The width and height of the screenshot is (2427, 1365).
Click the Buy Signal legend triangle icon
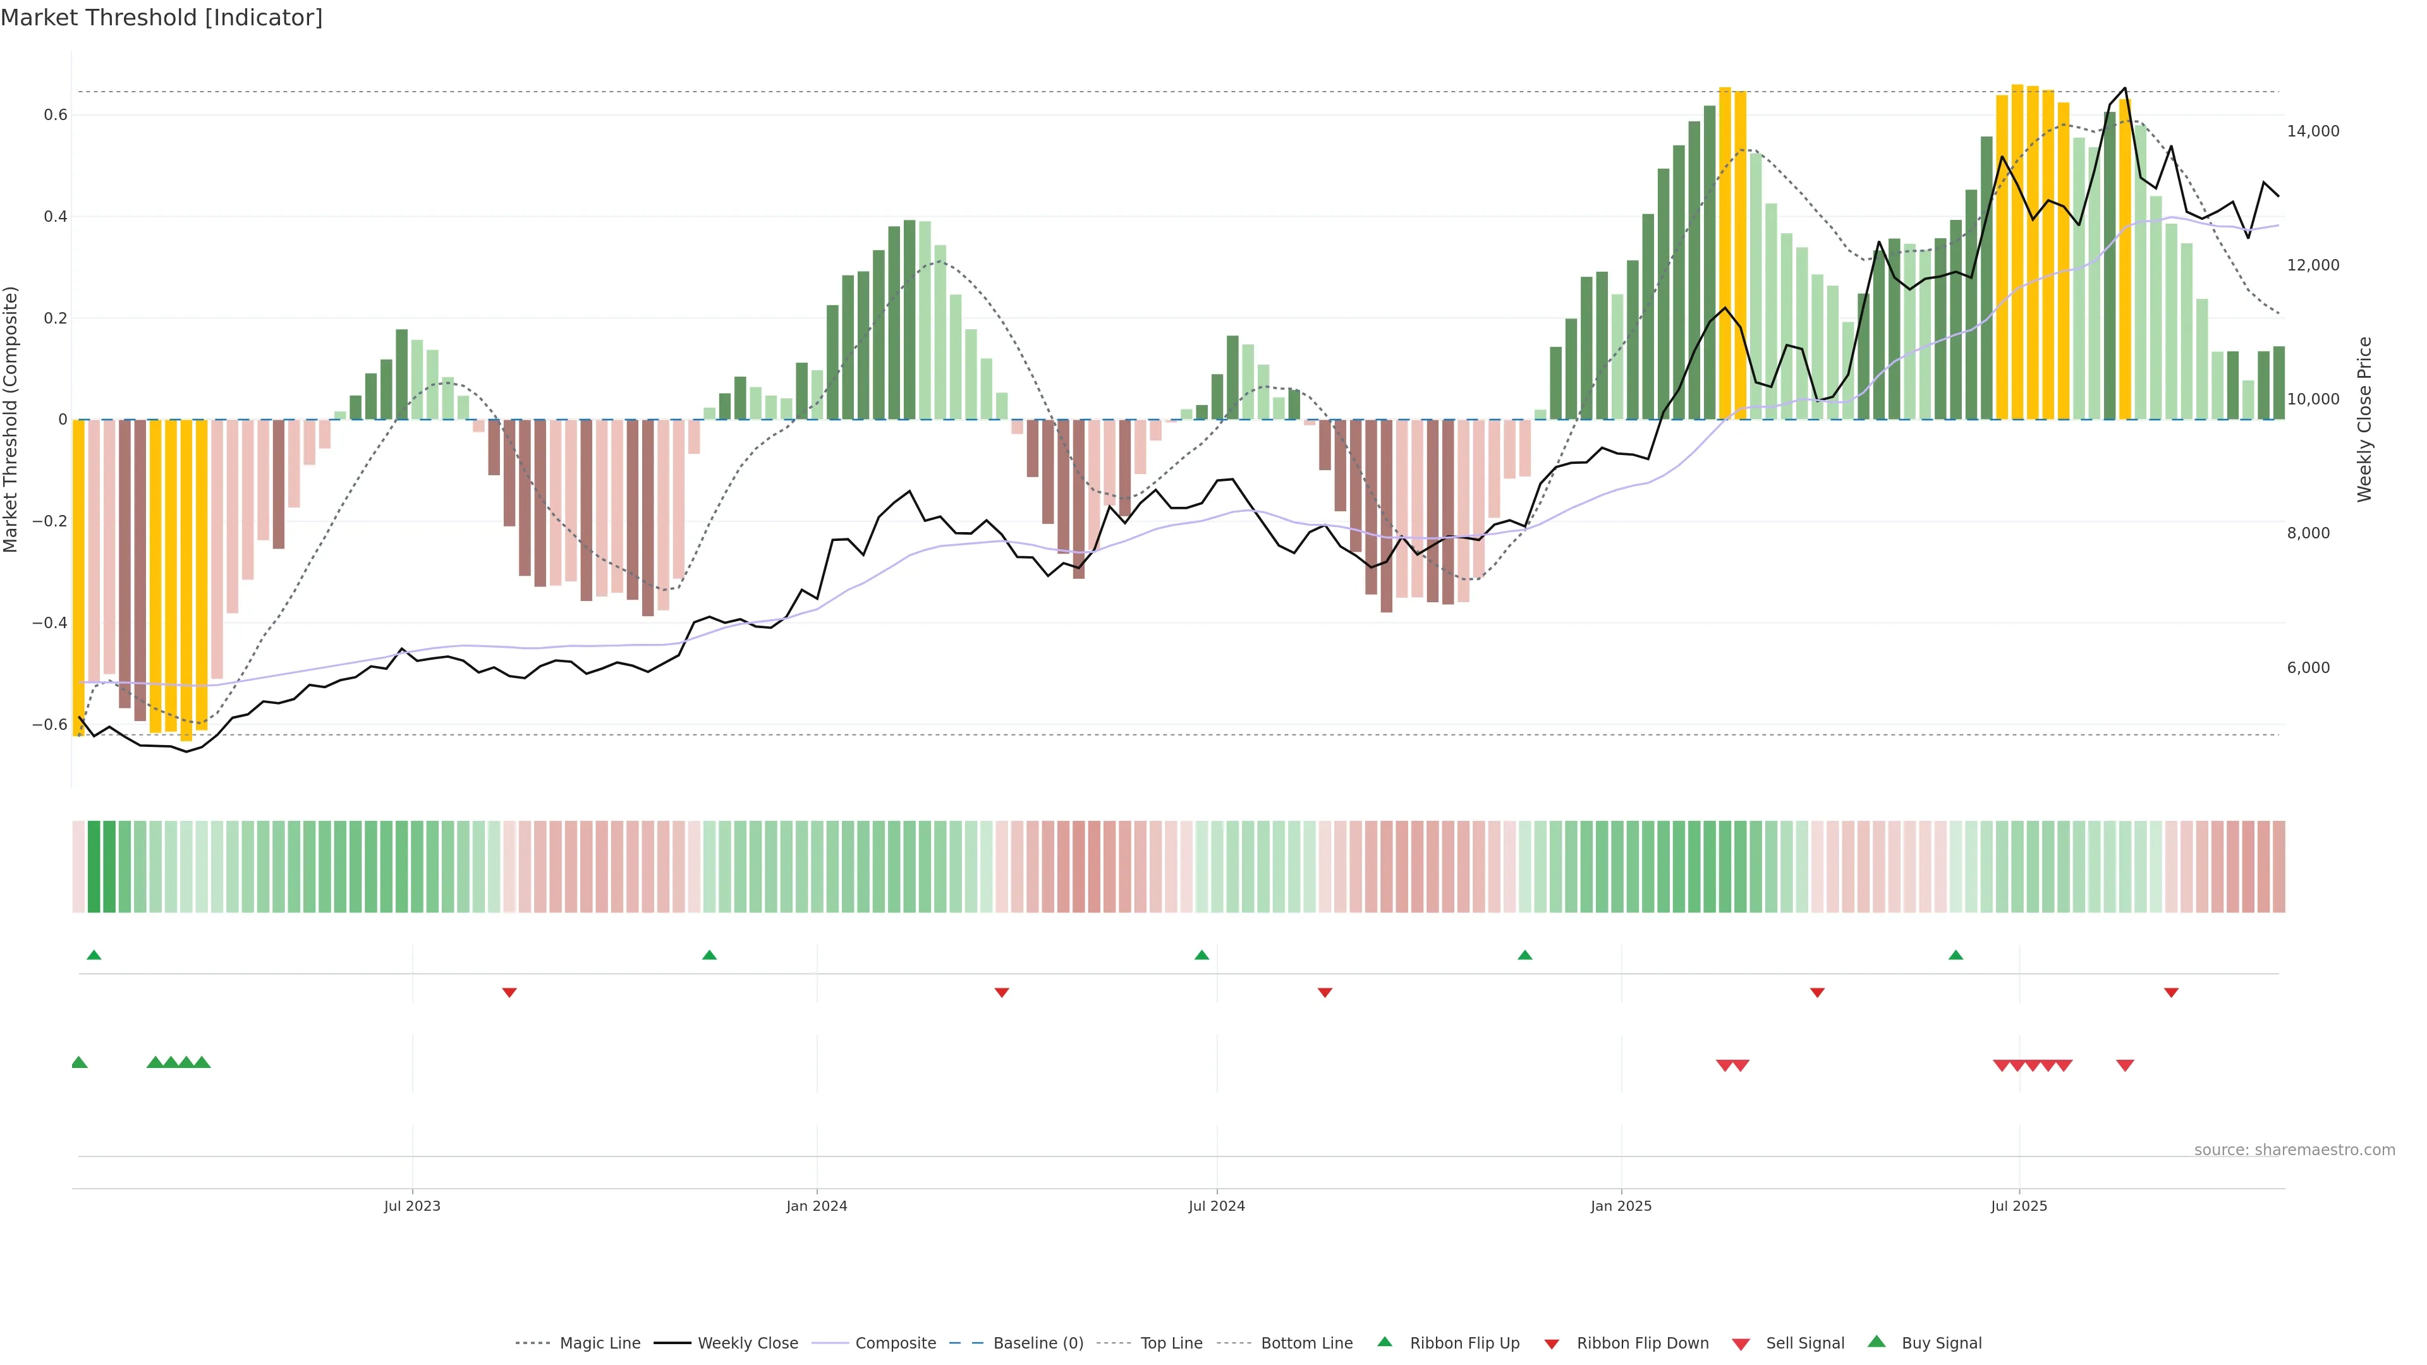[x=1877, y=1342]
